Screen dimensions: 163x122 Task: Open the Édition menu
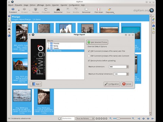(x=33, y=5)
